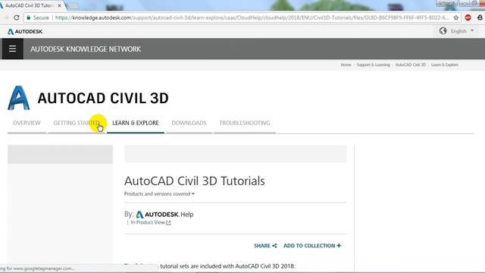This screenshot has height=273, width=485.
Task: Click the In-Product View link
Action: click(148, 222)
